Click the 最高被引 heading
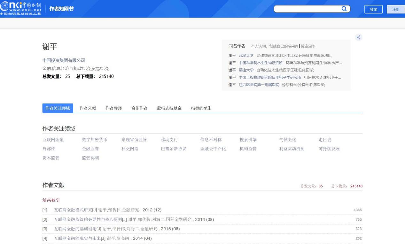405x244 pixels. pos(51,200)
